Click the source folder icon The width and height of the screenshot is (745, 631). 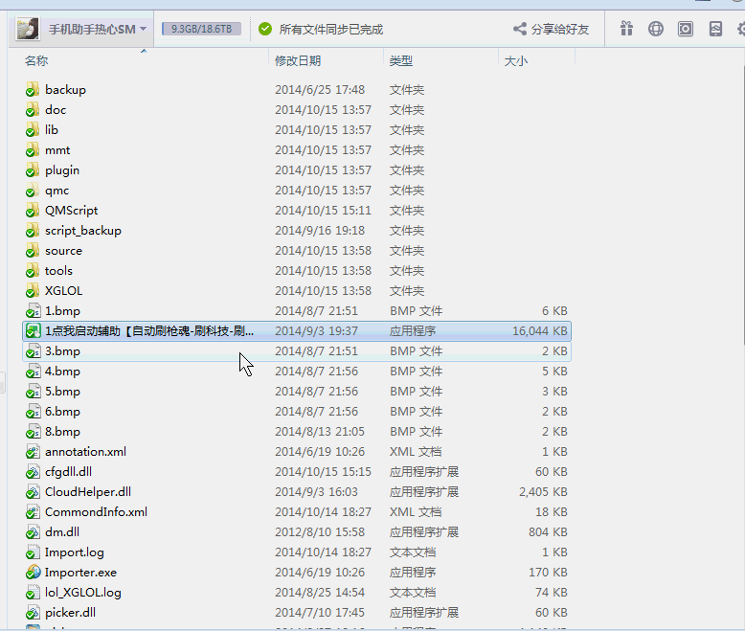tap(33, 251)
